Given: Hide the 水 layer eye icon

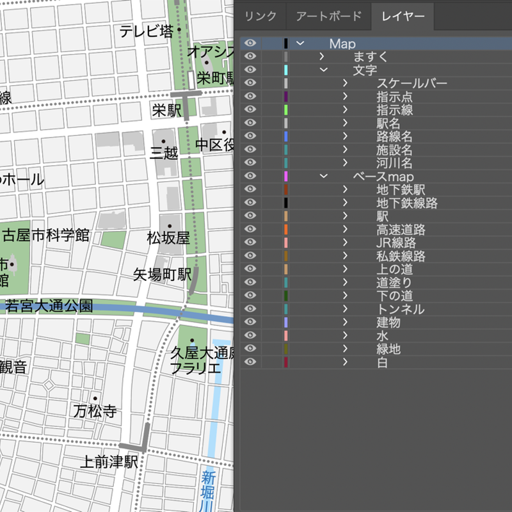Looking at the screenshot, I should coord(250,336).
